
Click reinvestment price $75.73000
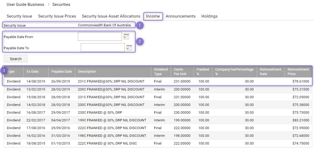coord(300,112)
